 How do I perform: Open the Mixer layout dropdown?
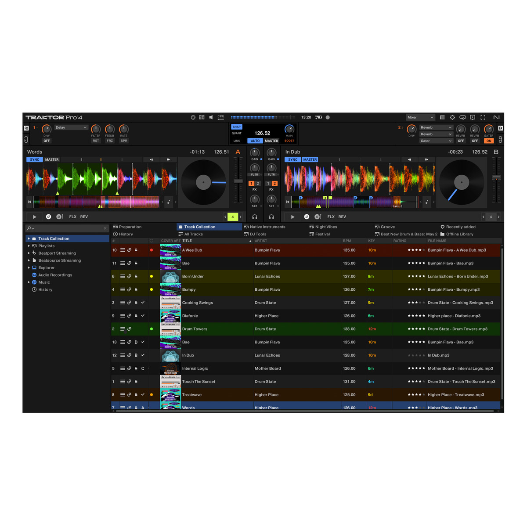pos(420,117)
